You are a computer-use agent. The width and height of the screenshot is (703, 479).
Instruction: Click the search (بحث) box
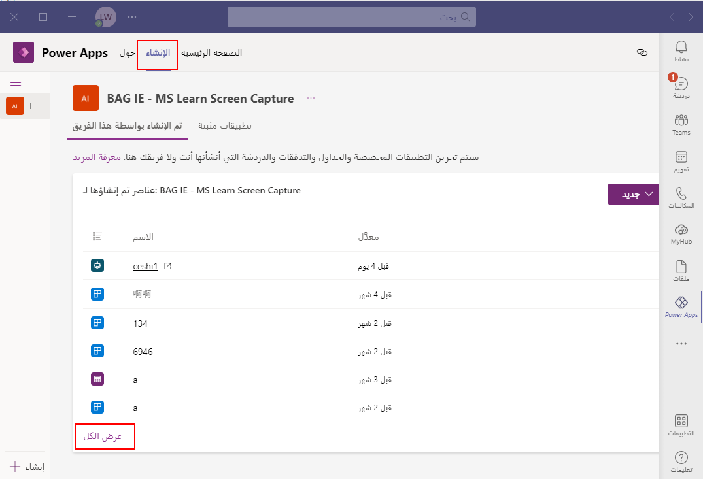click(x=352, y=17)
